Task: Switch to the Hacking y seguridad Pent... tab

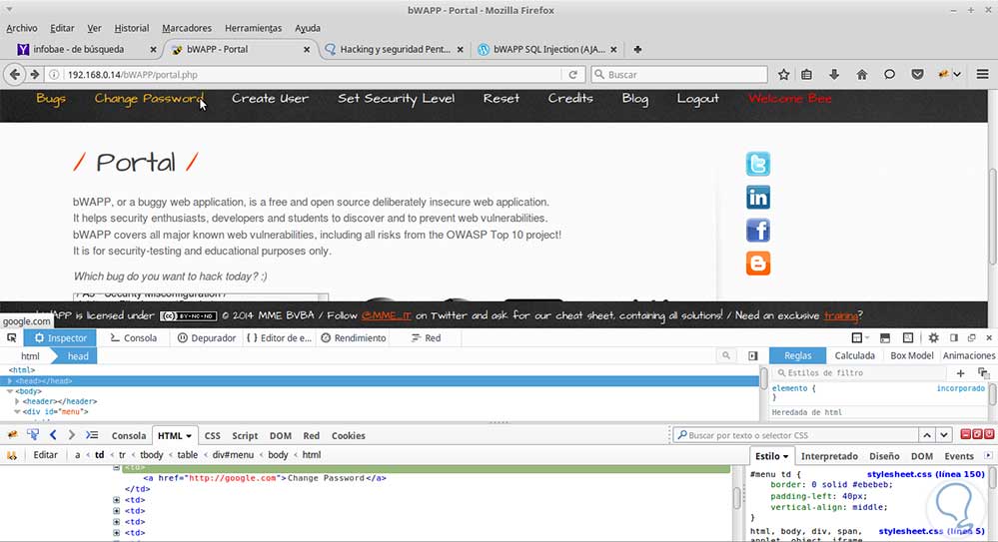Action: pyautogui.click(x=394, y=49)
